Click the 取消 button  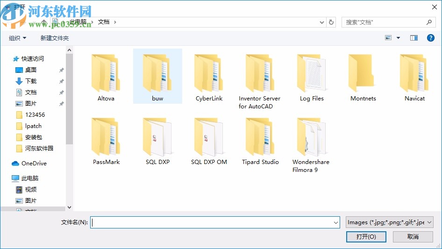tap(413, 236)
